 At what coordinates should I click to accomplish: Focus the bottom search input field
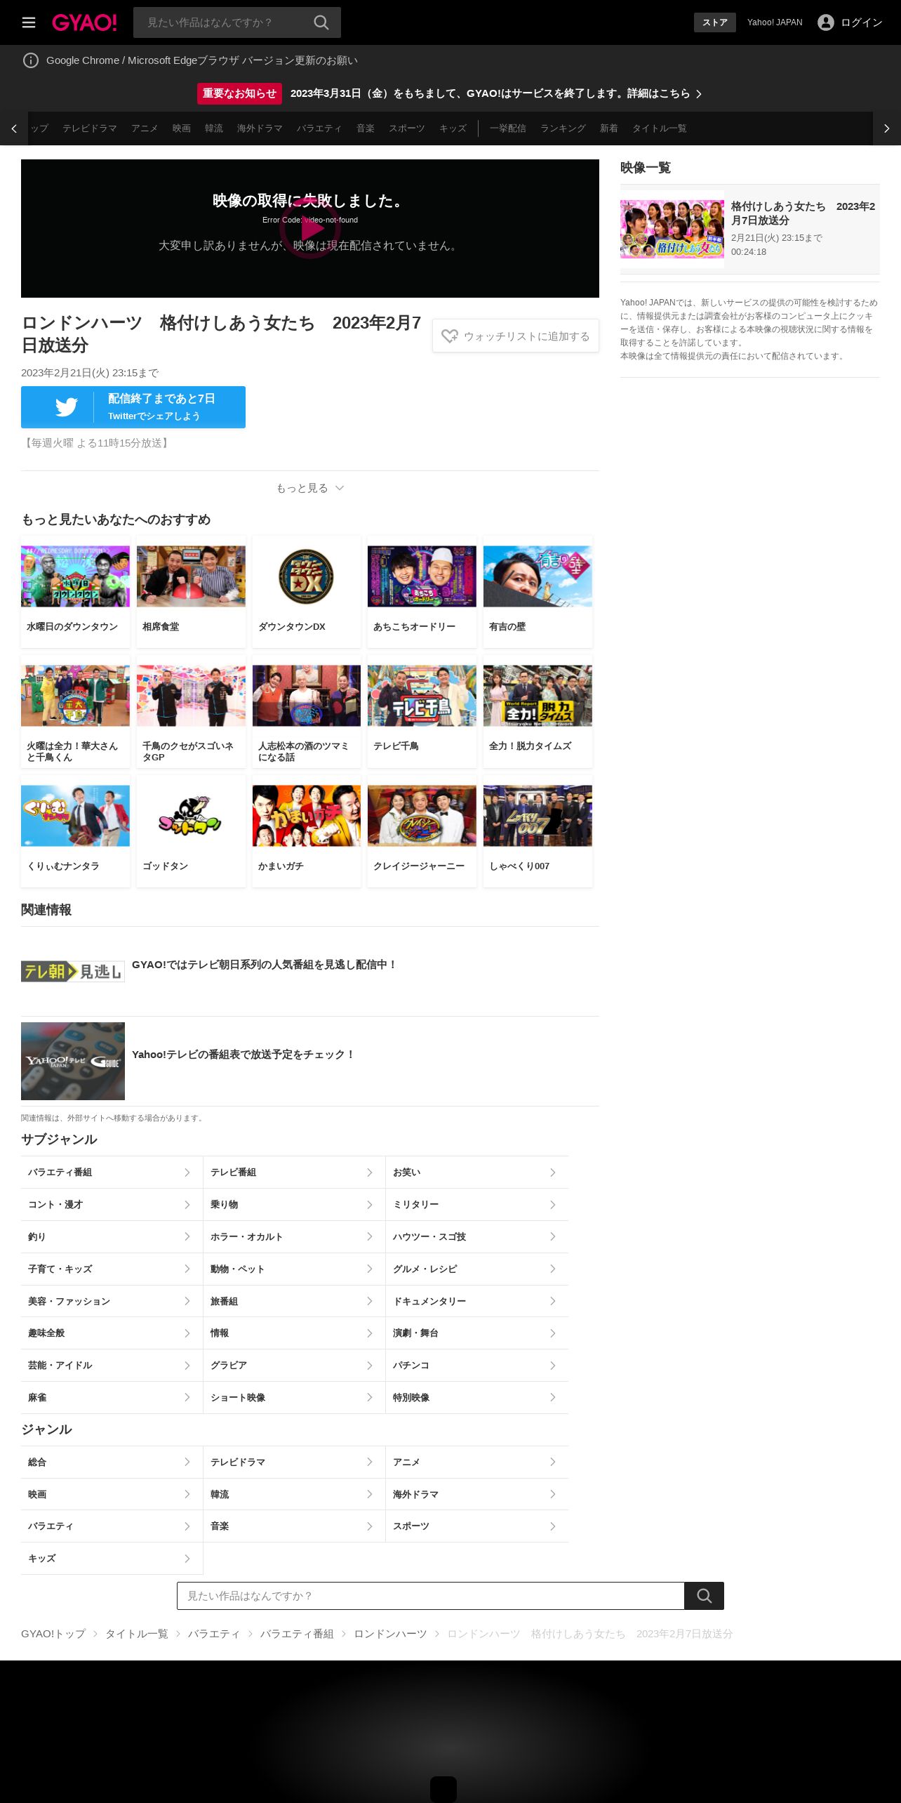tap(431, 1596)
